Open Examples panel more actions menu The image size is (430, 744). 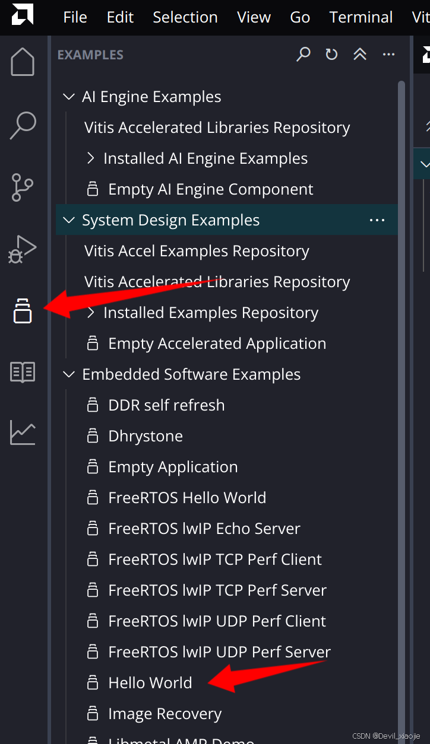pyautogui.click(x=388, y=55)
